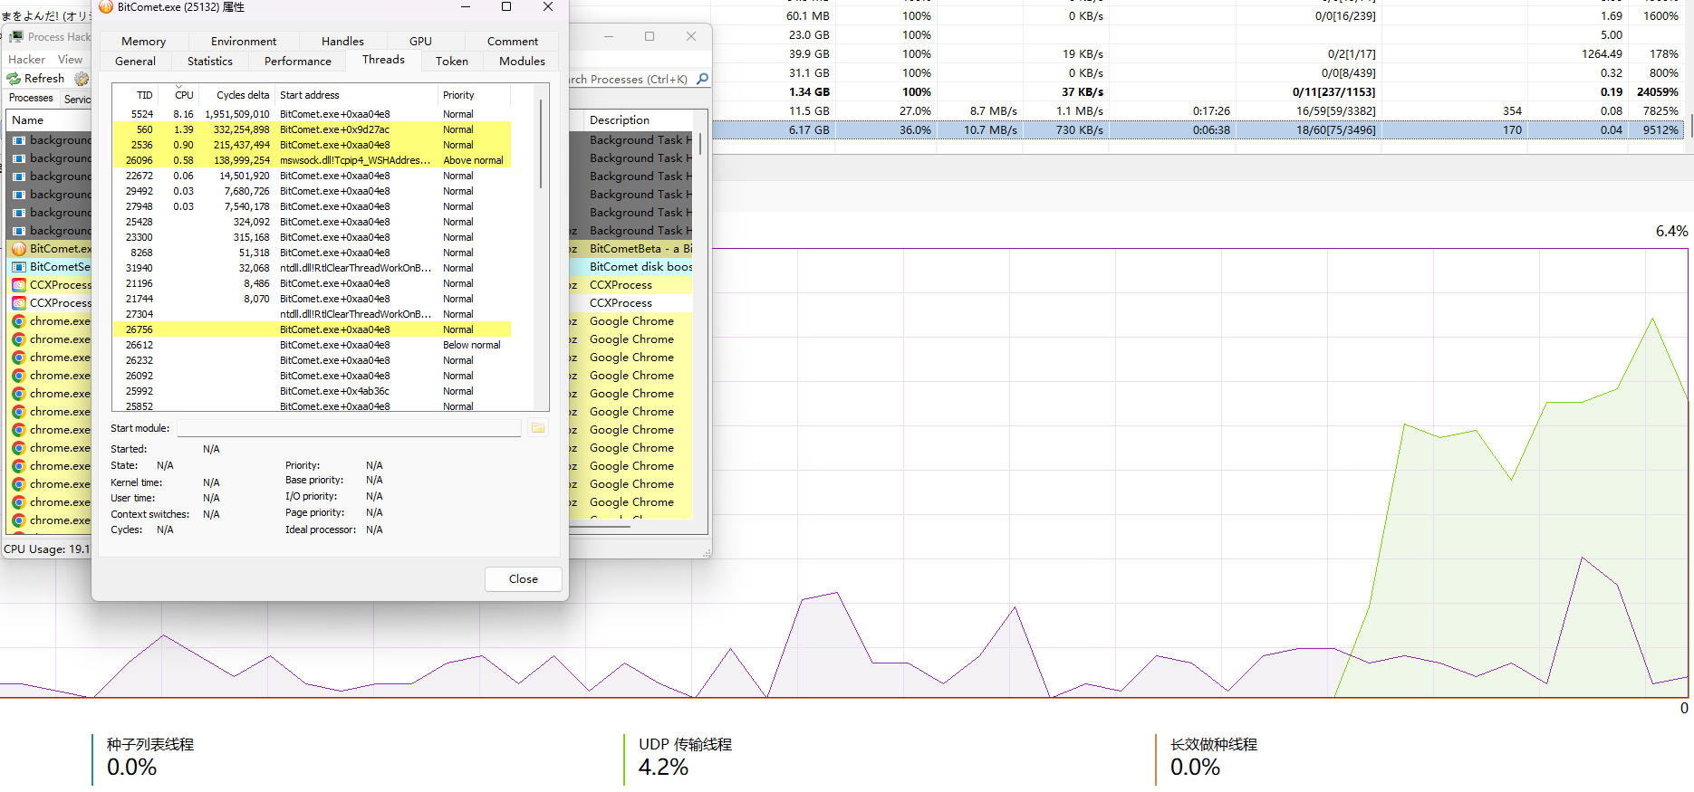Click inside the Start module text field
The width and height of the screenshot is (1694, 792).
pyautogui.click(x=349, y=428)
